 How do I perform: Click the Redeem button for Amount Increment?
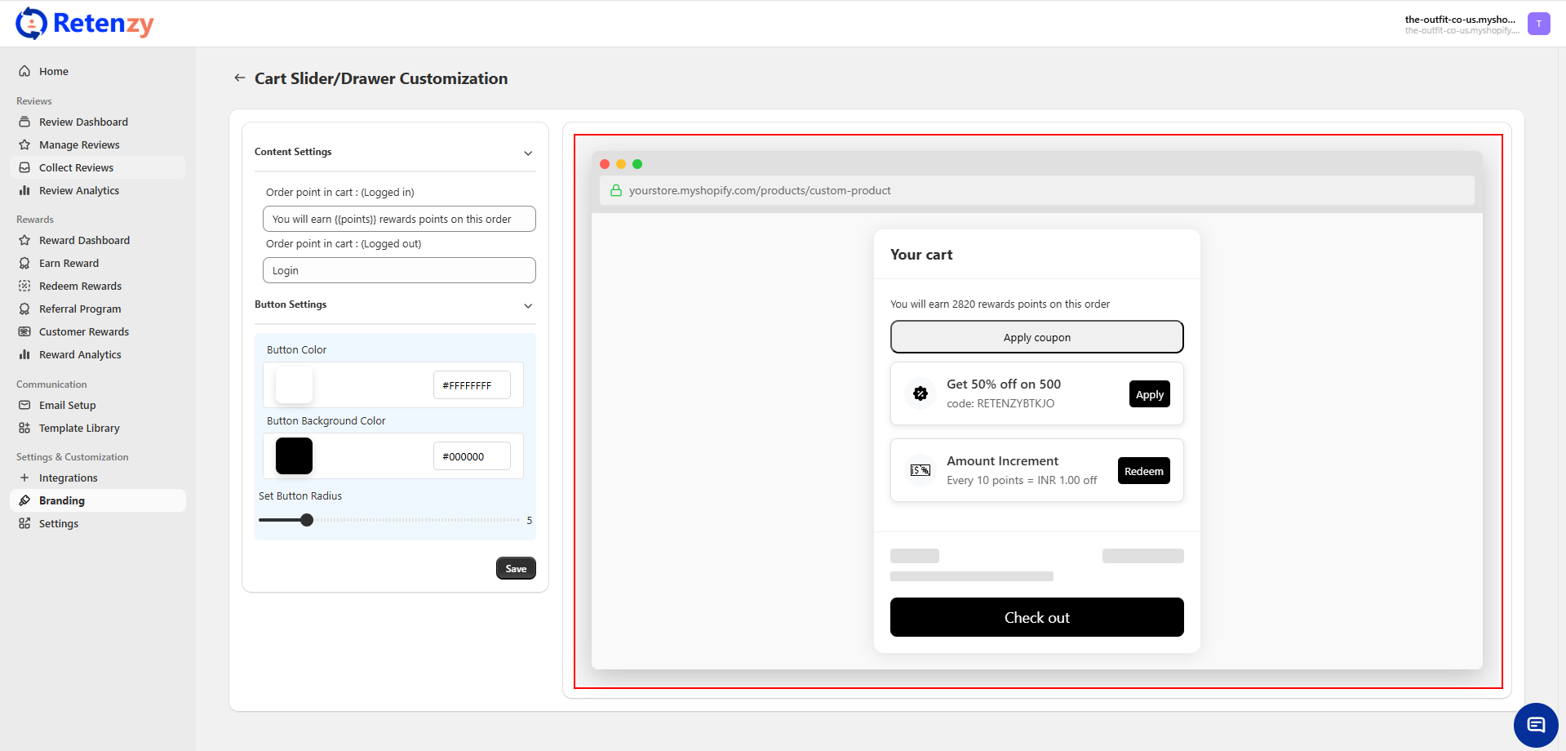coord(1143,471)
